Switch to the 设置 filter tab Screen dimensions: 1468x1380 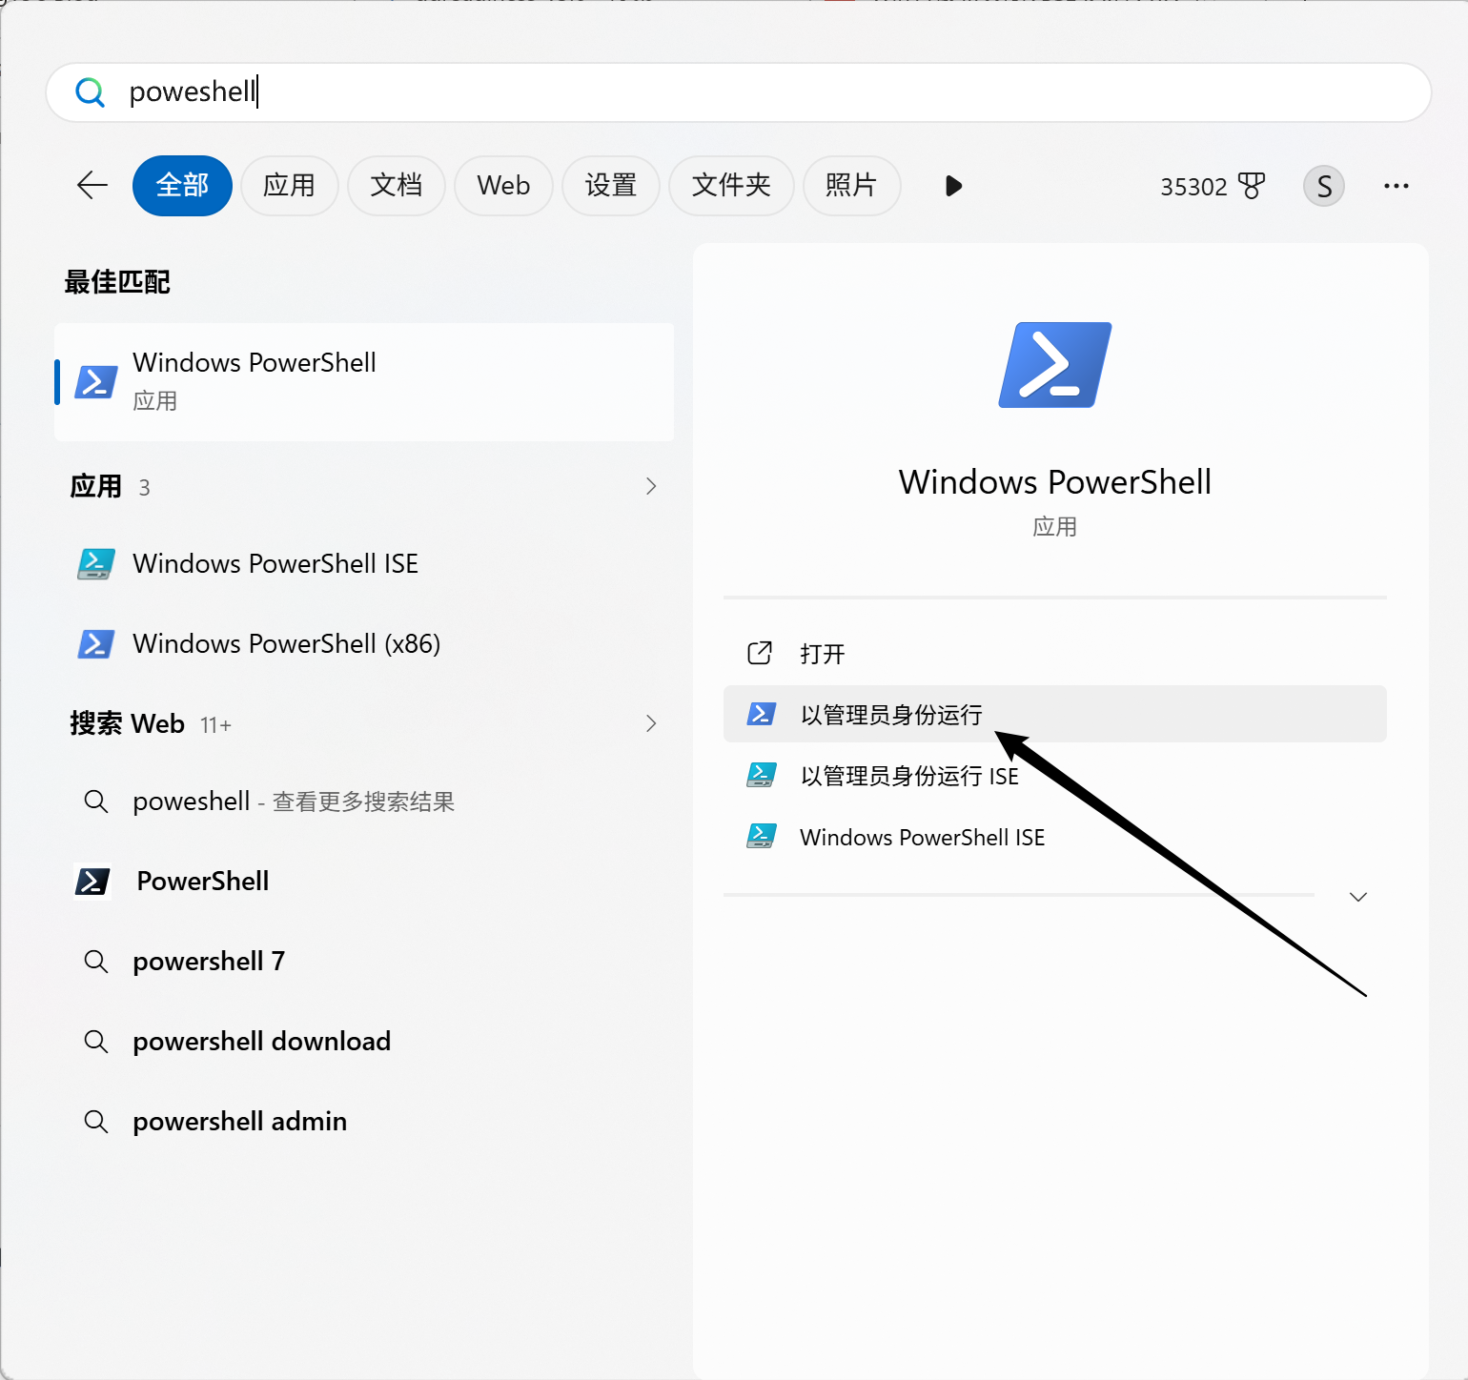[611, 186]
